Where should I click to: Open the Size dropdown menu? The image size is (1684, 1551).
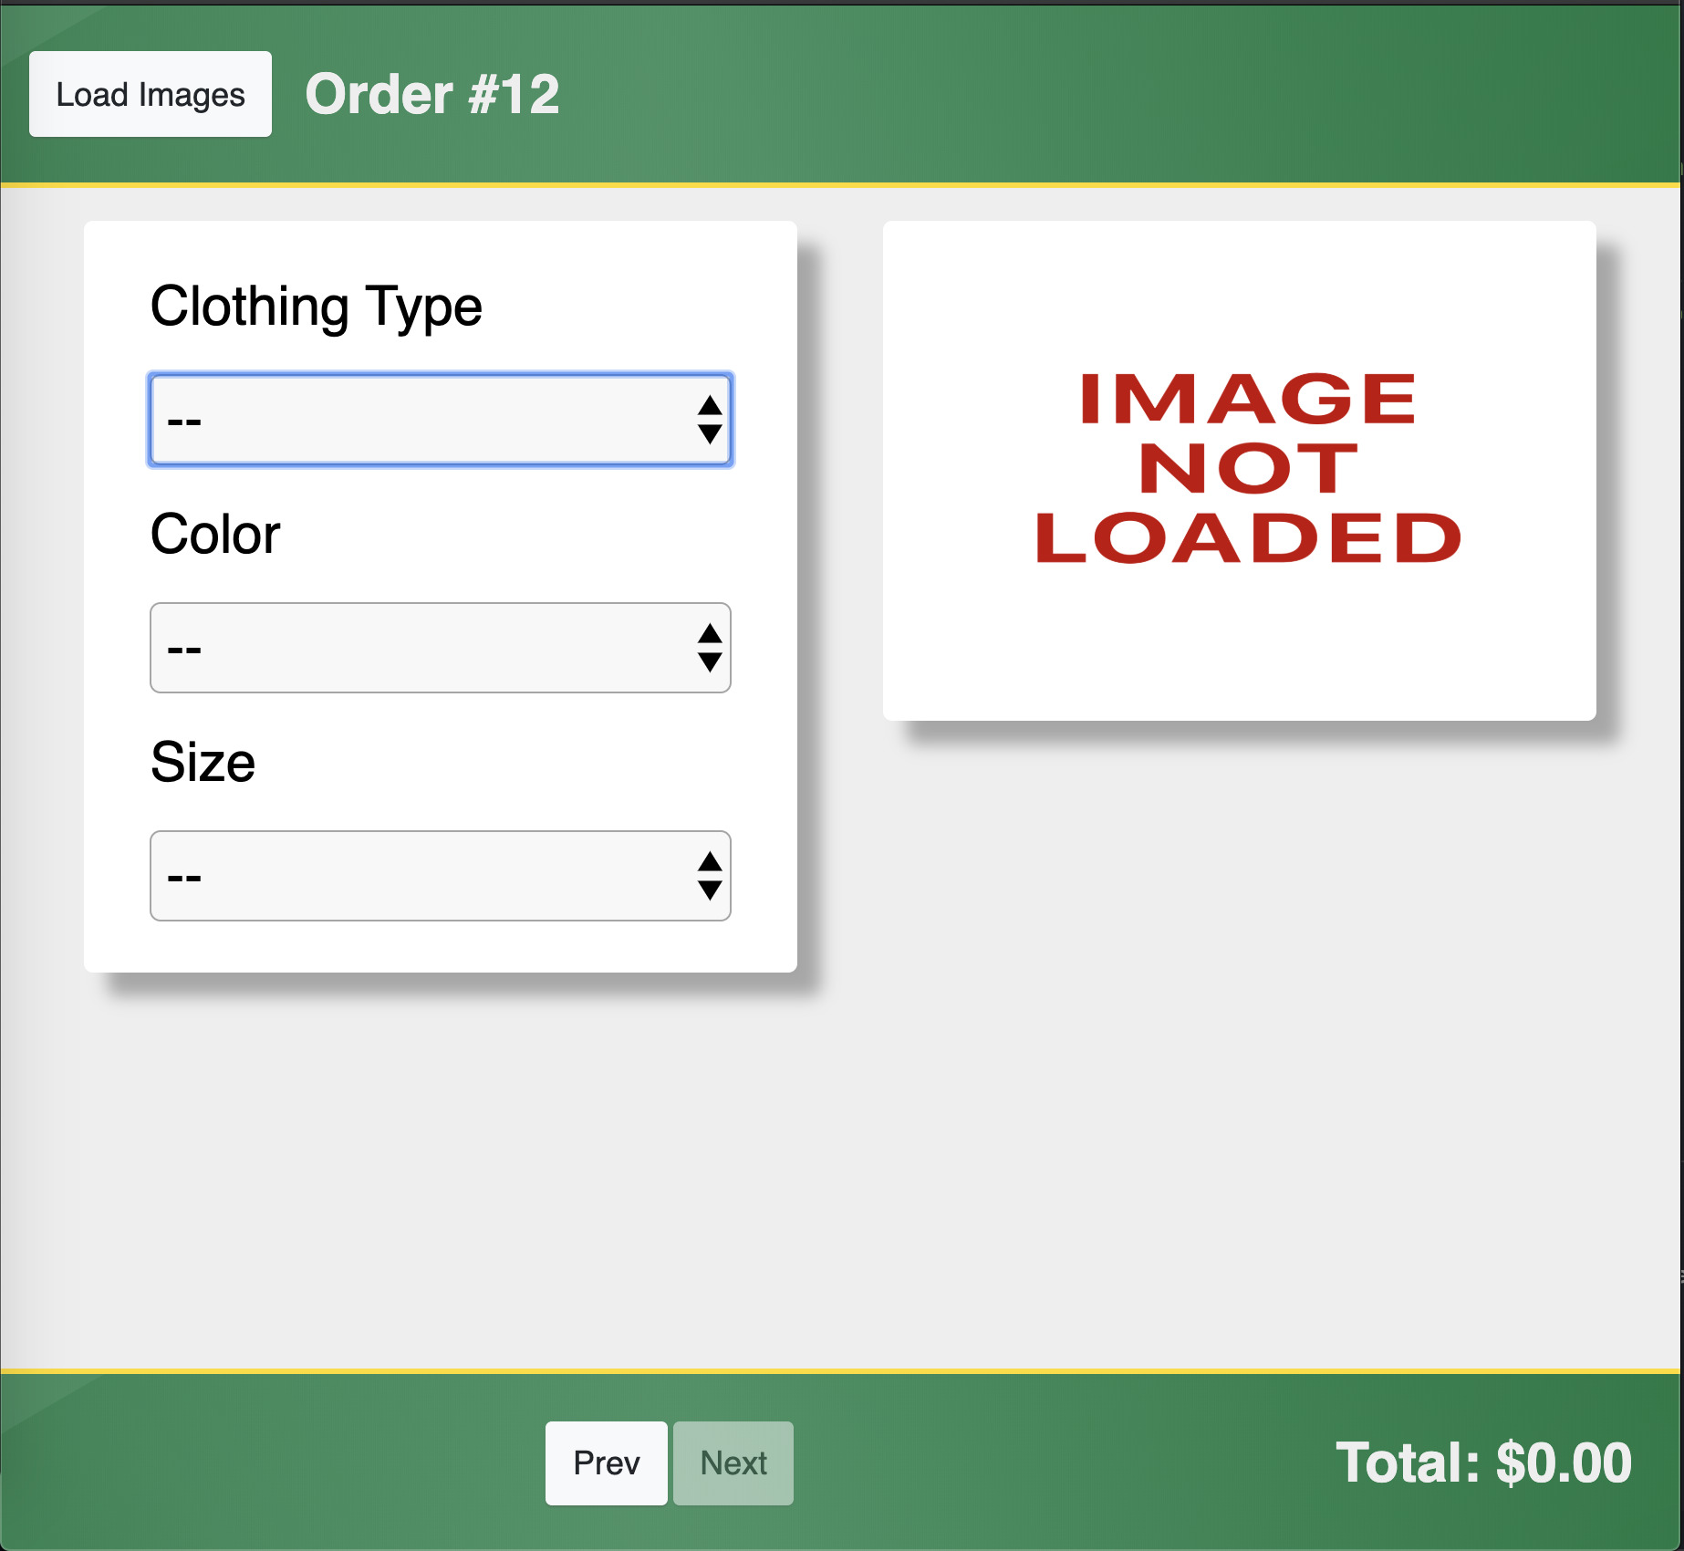[440, 876]
